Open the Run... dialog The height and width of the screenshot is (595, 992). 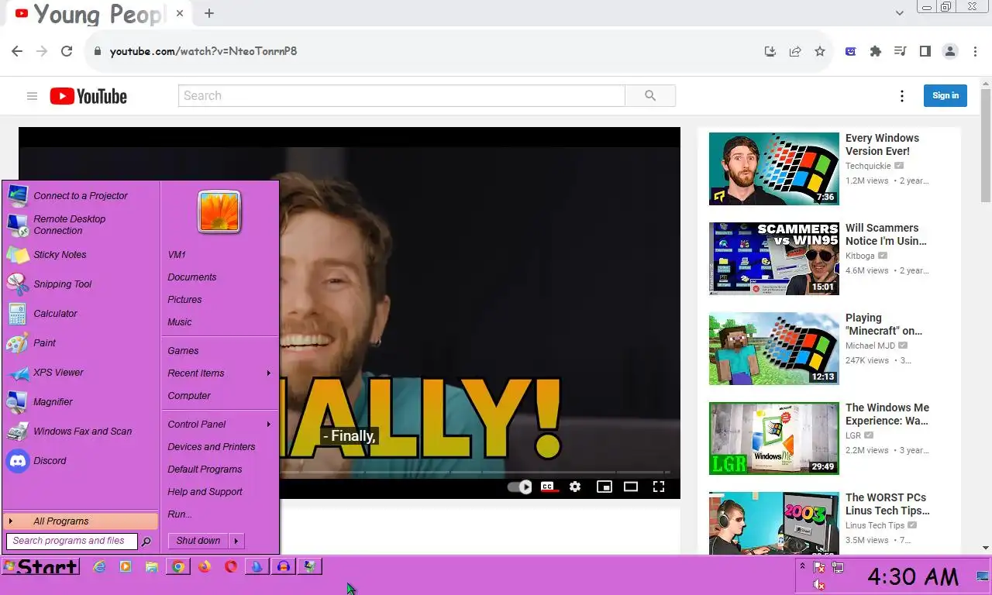tap(180, 514)
